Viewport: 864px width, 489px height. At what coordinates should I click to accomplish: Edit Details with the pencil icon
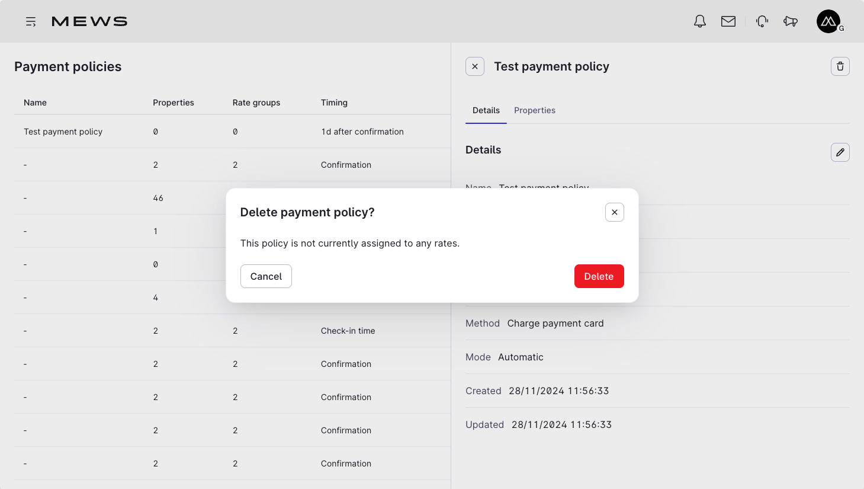(x=840, y=152)
